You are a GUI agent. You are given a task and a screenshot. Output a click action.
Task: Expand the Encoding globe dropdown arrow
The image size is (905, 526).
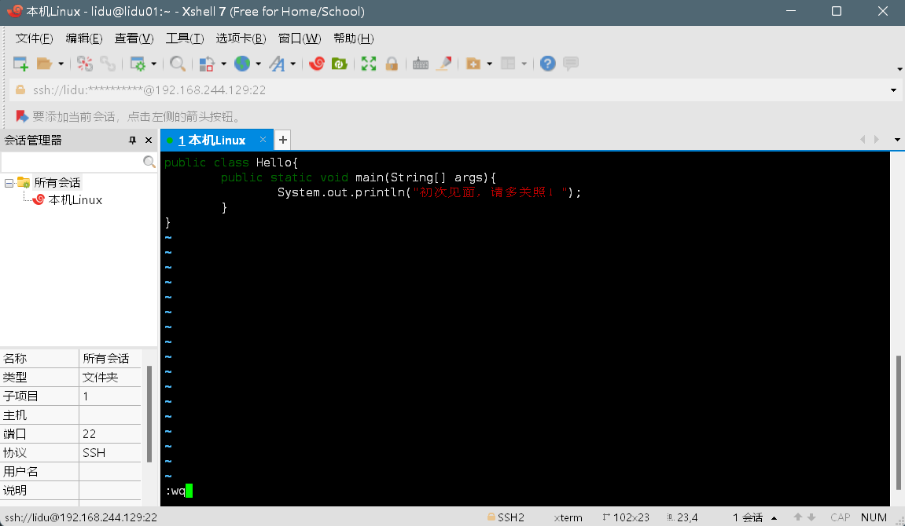(x=258, y=64)
